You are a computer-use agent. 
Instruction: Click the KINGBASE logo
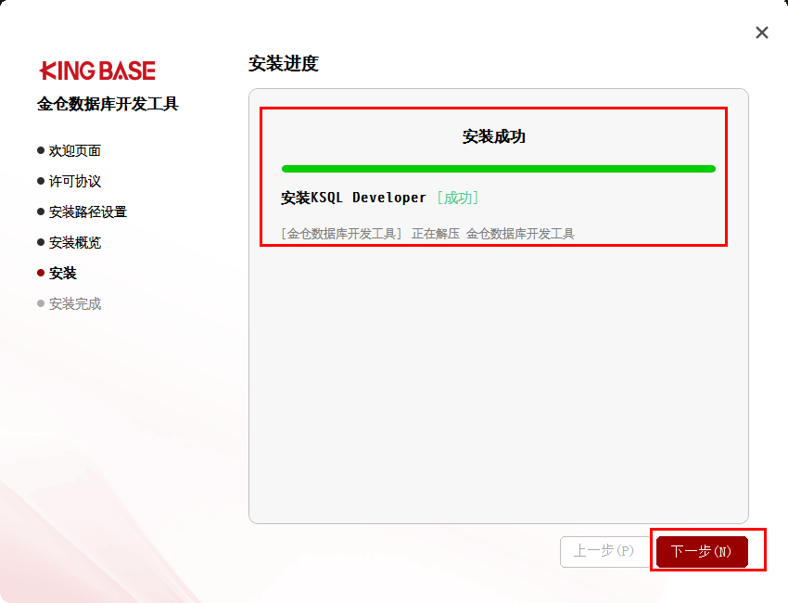tap(97, 71)
